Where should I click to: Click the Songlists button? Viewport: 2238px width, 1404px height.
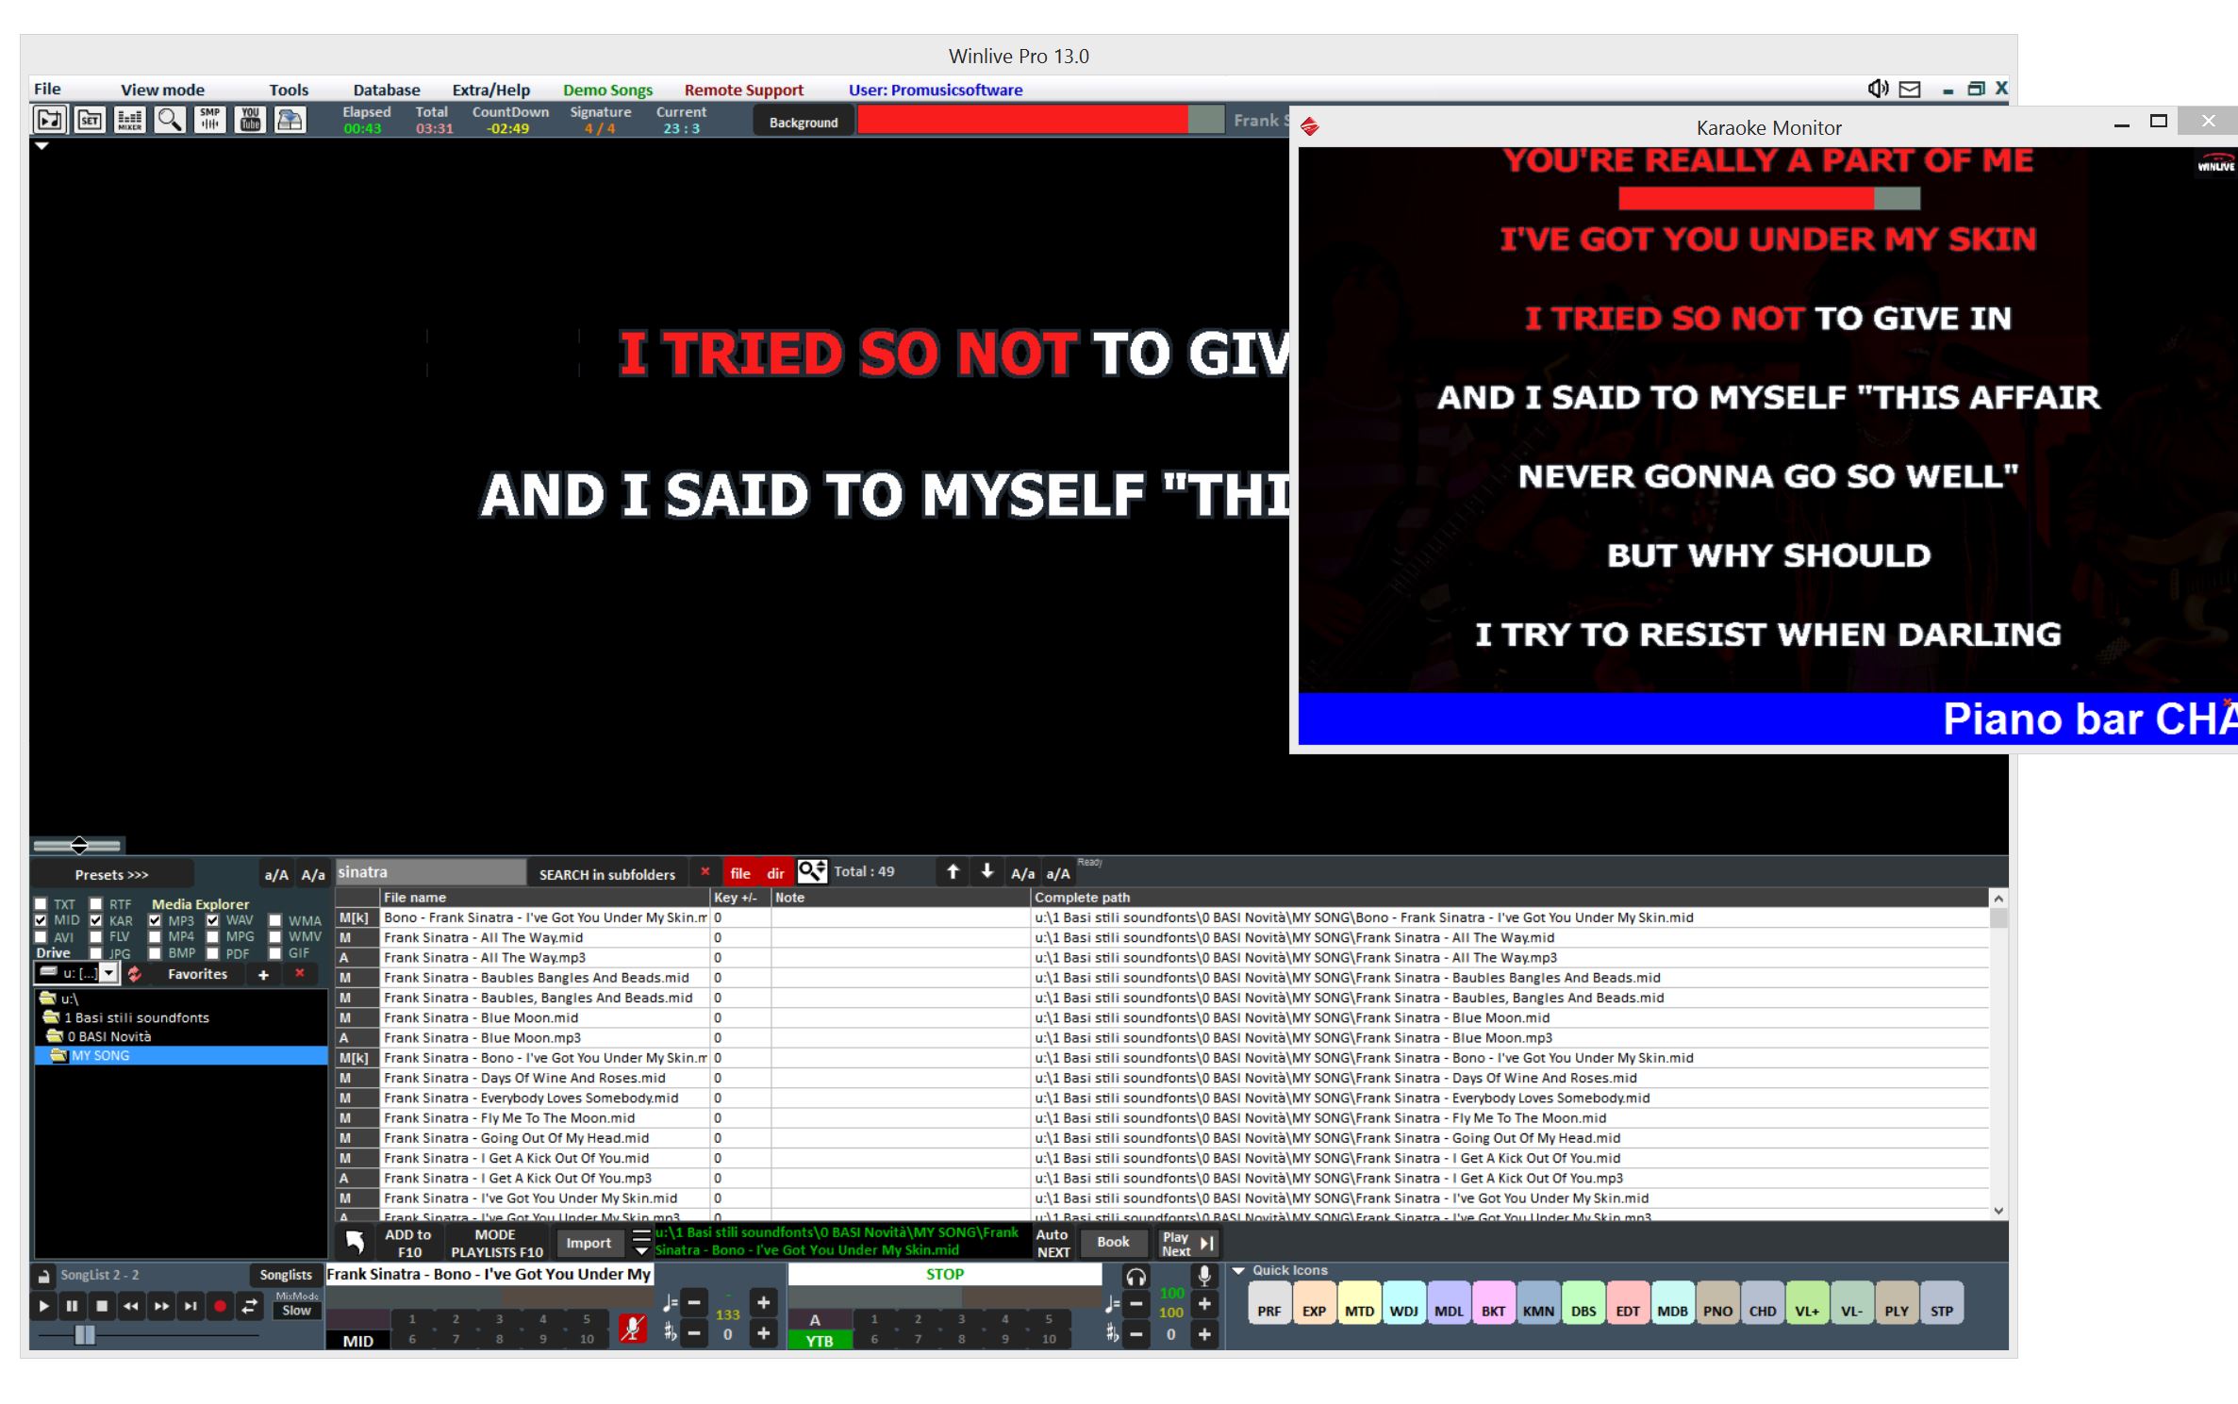point(286,1275)
